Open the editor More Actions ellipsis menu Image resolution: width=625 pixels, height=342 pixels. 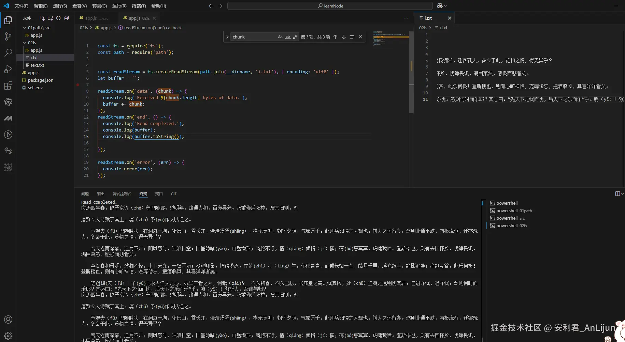[x=406, y=18]
